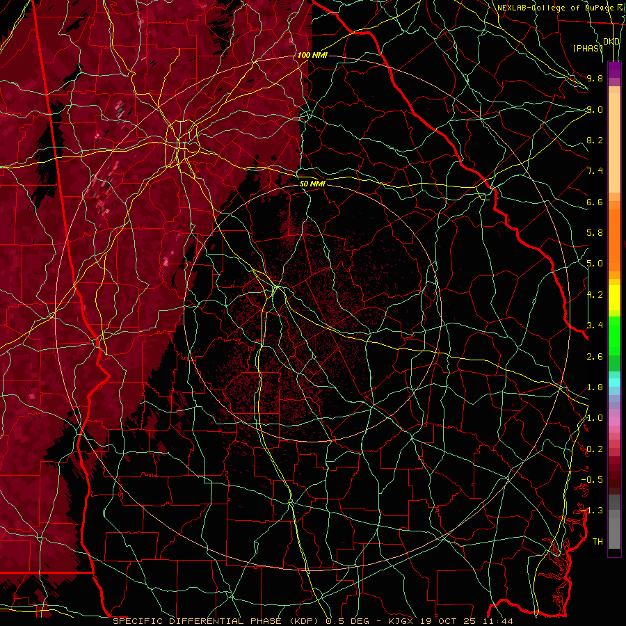This screenshot has width=626, height=626.
Task: Click the 19 OCT 25 date text
Action: (447, 621)
